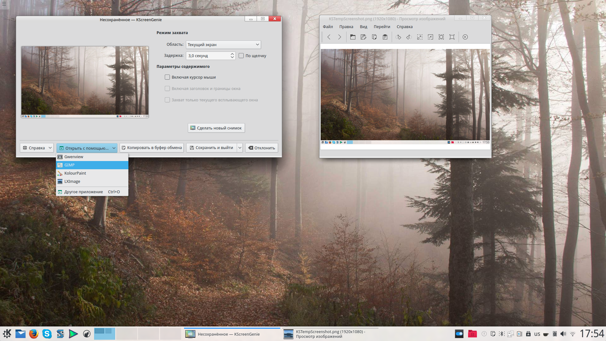The image size is (606, 341).
Task: Open the 'Вид' menu in image viewer
Action: (x=364, y=27)
